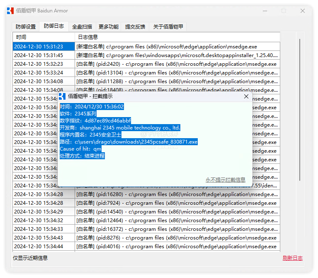Click the logo in the 拦截提示 popup title
This screenshot has width=318, height=278.
click(x=62, y=96)
